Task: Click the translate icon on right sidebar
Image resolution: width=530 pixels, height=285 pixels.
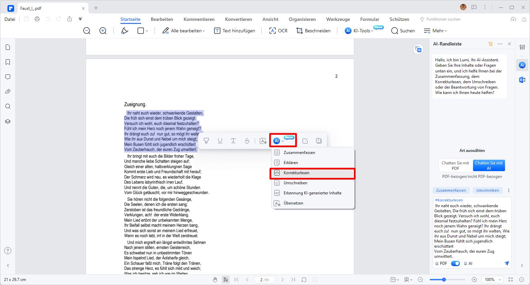Action: [522, 80]
